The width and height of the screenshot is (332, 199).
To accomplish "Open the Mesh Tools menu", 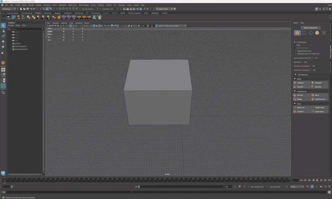I will [x=72, y=5].
